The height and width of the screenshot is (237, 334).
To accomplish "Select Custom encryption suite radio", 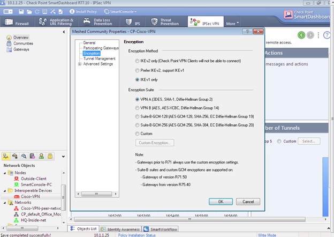I will [x=137, y=134].
